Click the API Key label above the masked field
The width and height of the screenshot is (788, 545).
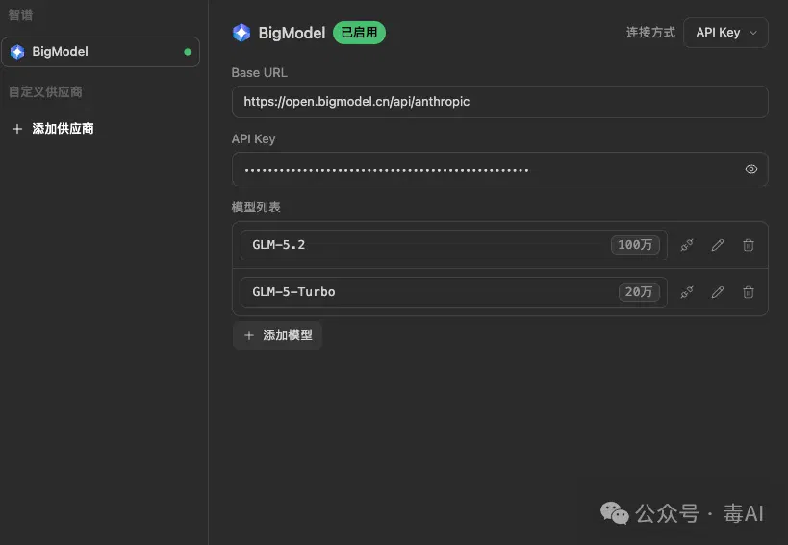pyautogui.click(x=253, y=139)
